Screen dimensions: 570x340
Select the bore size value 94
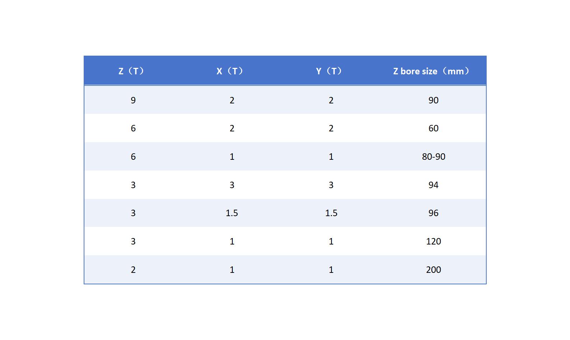pyautogui.click(x=433, y=185)
